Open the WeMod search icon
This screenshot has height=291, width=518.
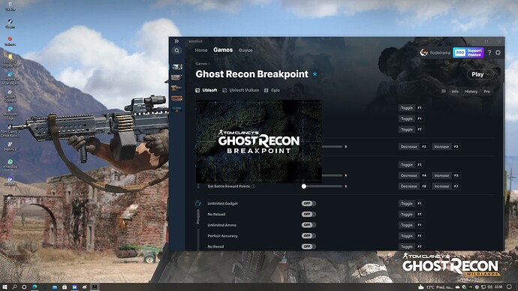pyautogui.click(x=176, y=50)
